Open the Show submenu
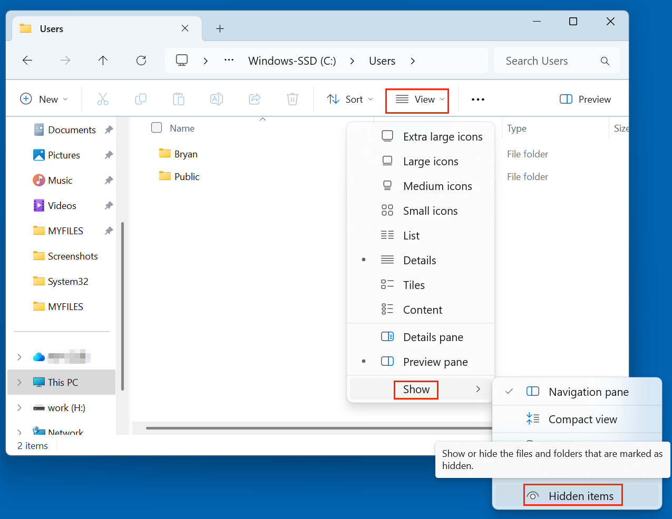The width and height of the screenshot is (672, 519). [416, 390]
